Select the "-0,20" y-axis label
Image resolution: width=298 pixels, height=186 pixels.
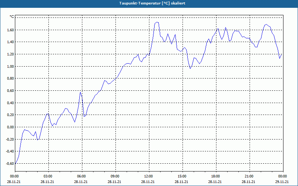click(10, 139)
